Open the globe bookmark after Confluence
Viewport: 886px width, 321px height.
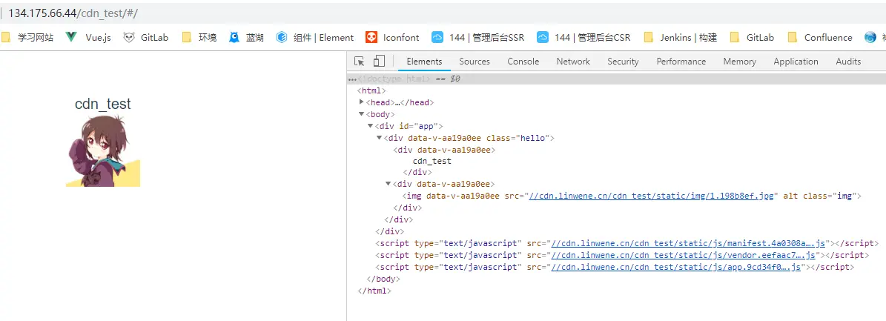[x=870, y=37]
